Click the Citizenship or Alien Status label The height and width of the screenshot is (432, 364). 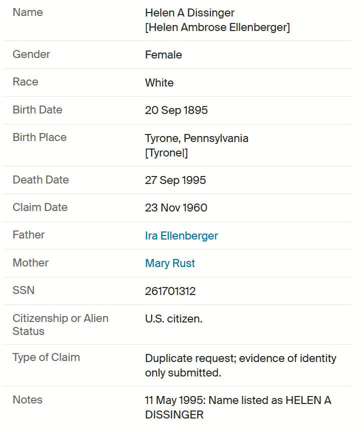[x=61, y=324]
